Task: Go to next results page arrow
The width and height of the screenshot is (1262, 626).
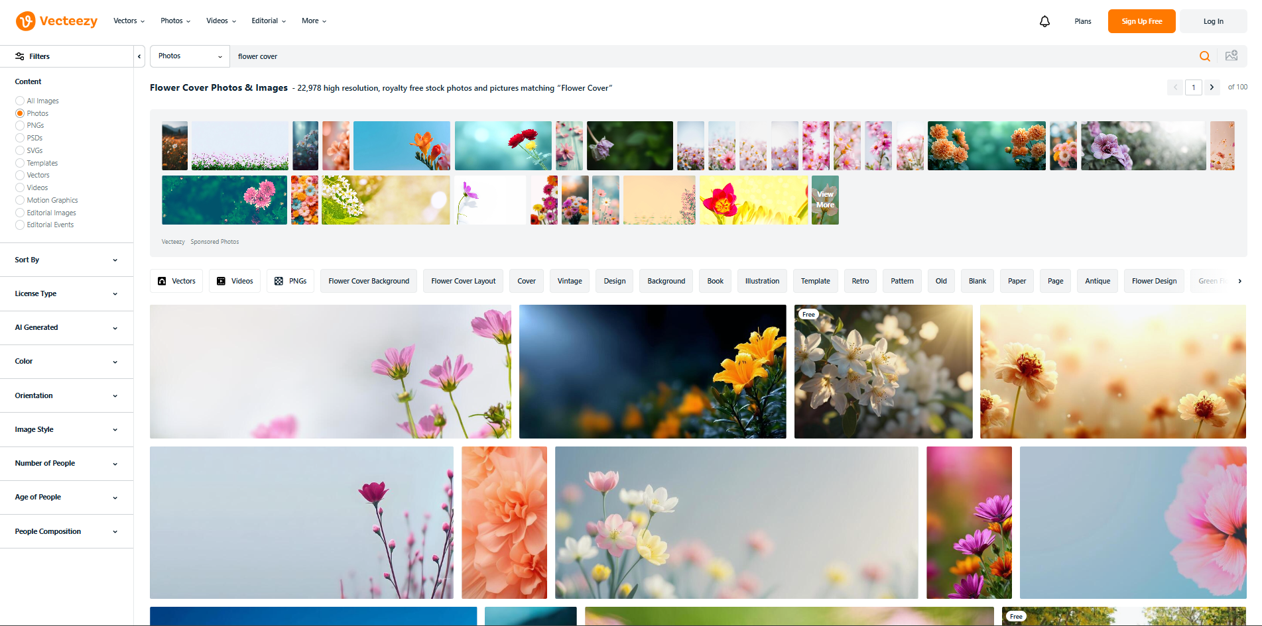Action: tap(1212, 87)
